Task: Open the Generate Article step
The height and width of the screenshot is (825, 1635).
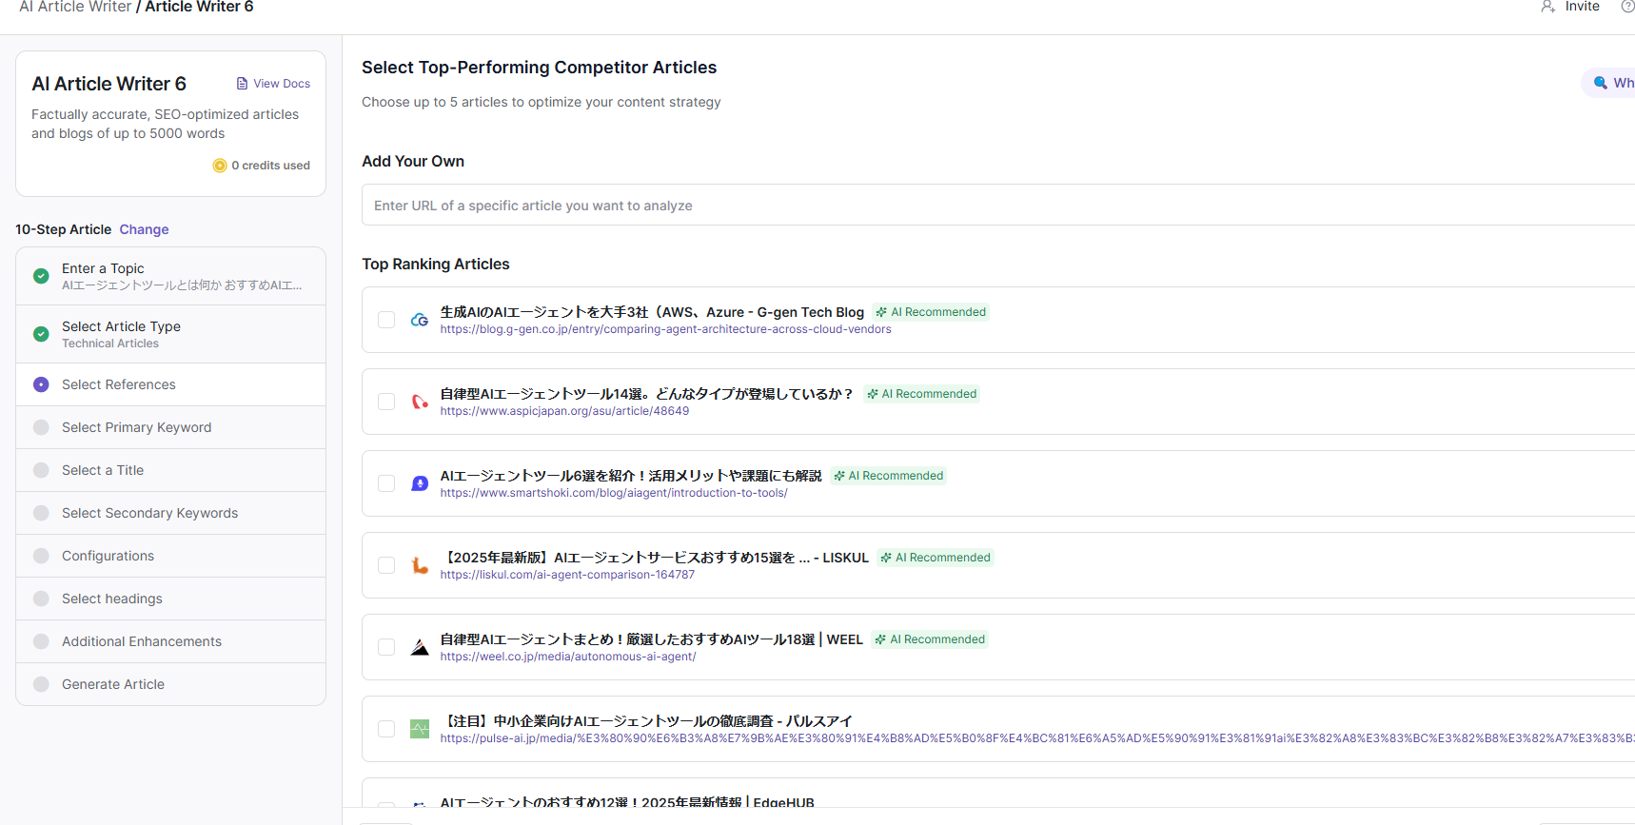Action: tap(171, 684)
